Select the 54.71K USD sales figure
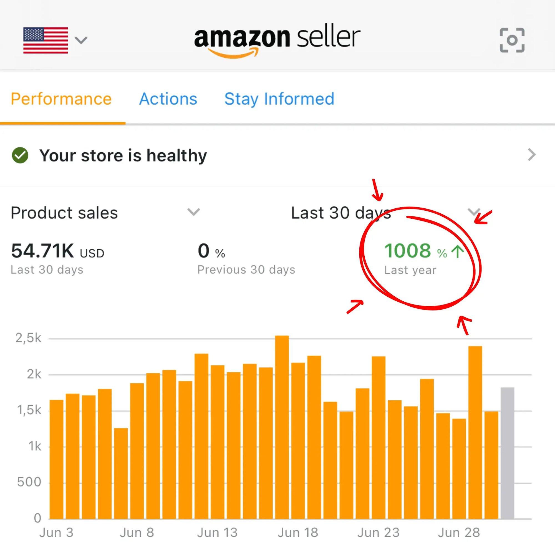The width and height of the screenshot is (555, 555). point(57,251)
